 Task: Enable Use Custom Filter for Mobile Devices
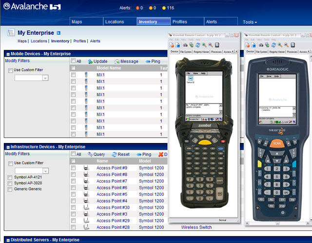click(x=11, y=70)
